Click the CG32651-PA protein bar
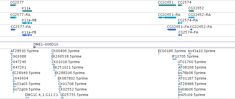 [x=171, y=30]
